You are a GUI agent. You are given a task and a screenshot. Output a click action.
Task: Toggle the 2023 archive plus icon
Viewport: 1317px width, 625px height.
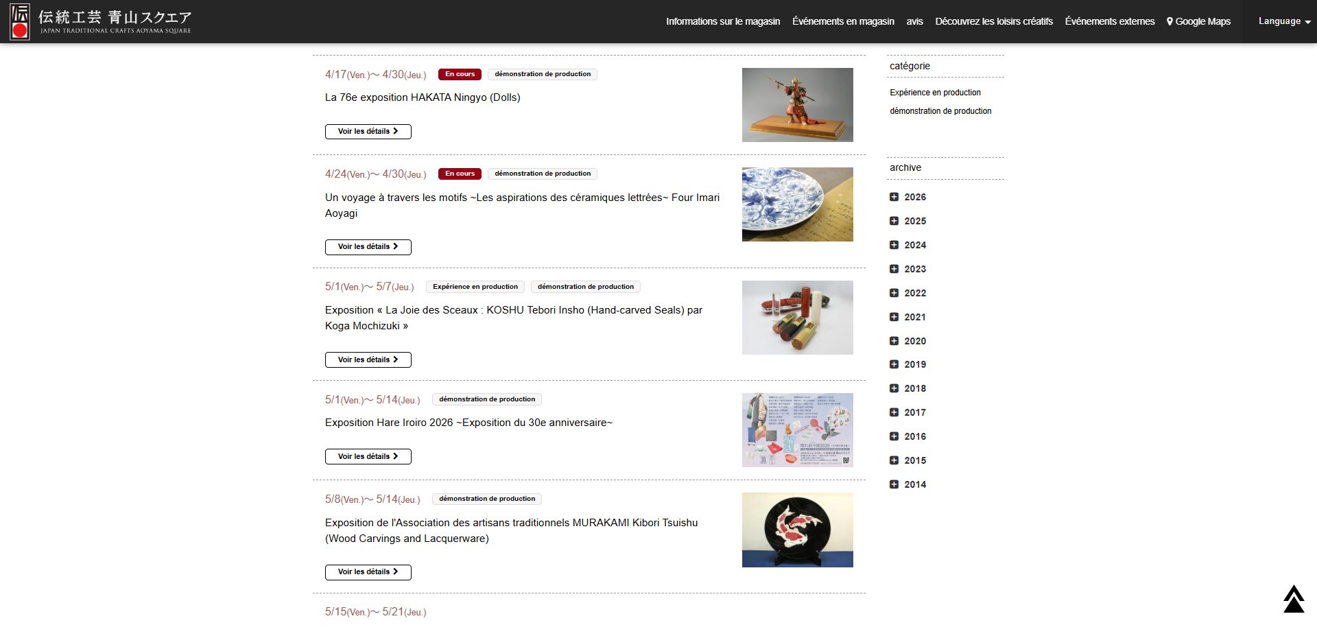pyautogui.click(x=894, y=269)
